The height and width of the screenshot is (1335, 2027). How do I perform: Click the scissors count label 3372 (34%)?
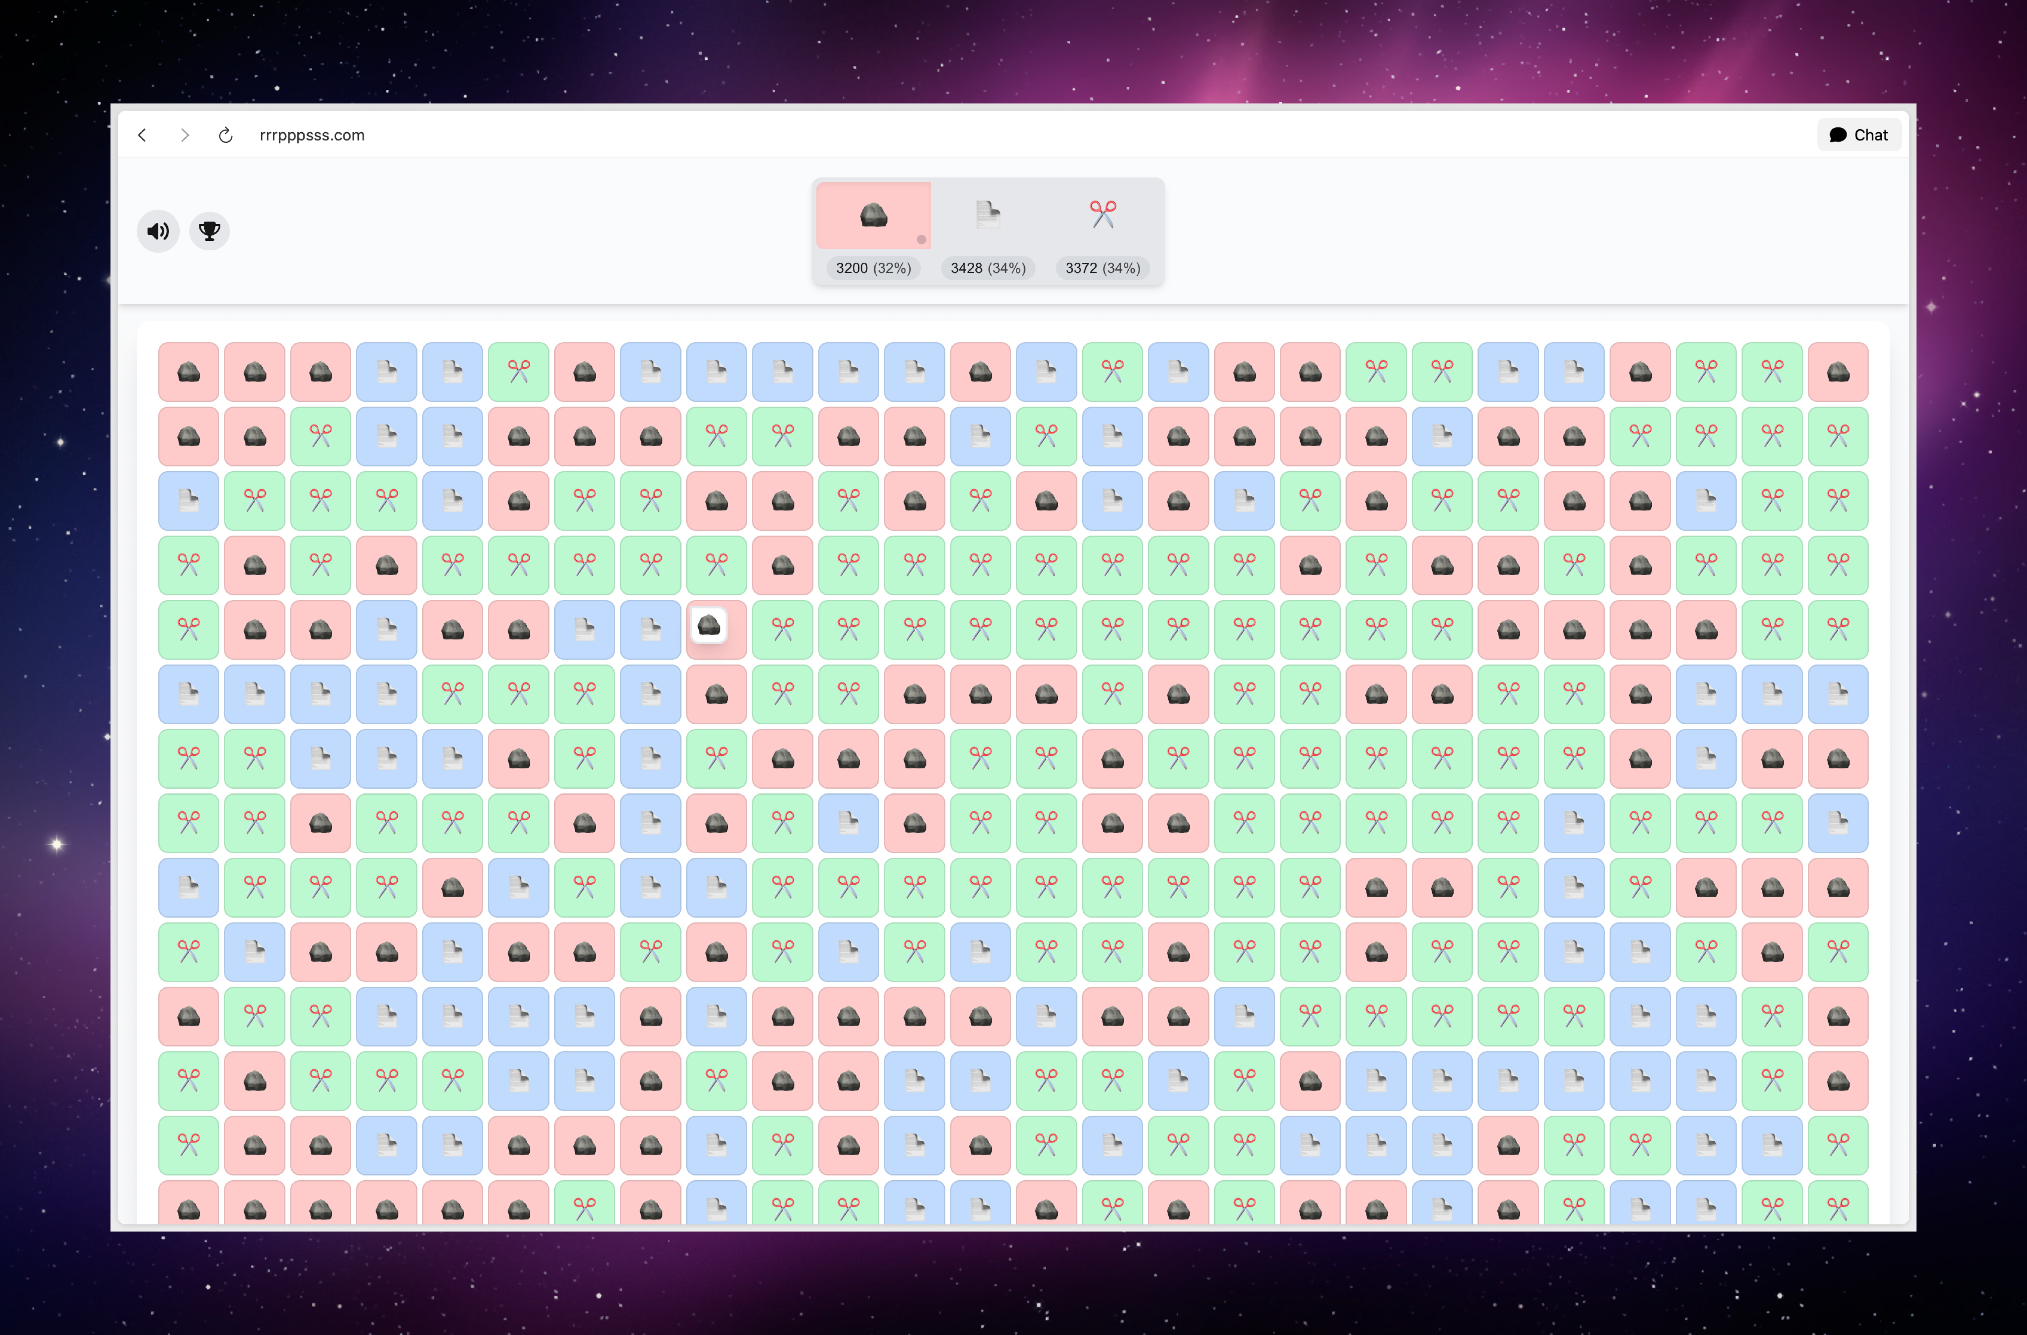coord(1102,267)
